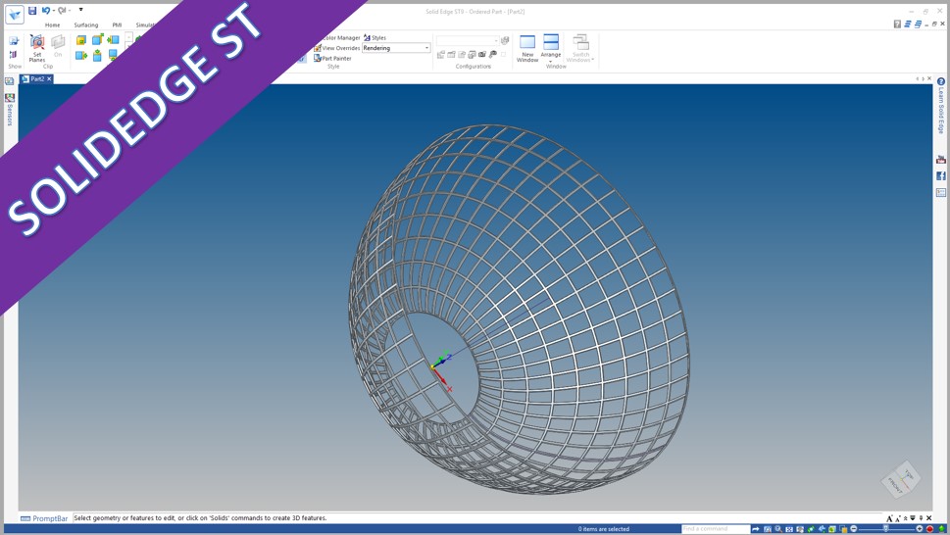This screenshot has width=950, height=535.
Task: Close the Part2 document tab
Action: pos(50,78)
